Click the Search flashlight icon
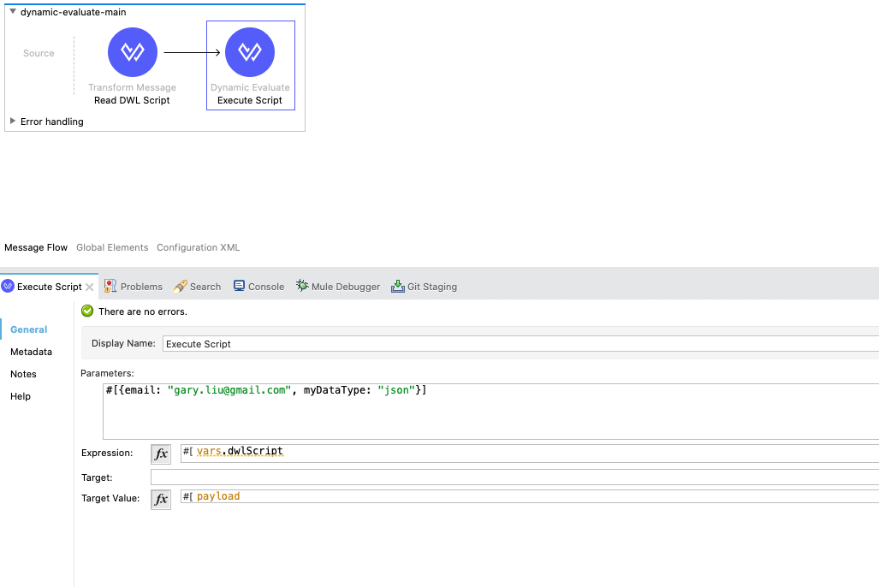This screenshot has height=587, width=879. [180, 286]
